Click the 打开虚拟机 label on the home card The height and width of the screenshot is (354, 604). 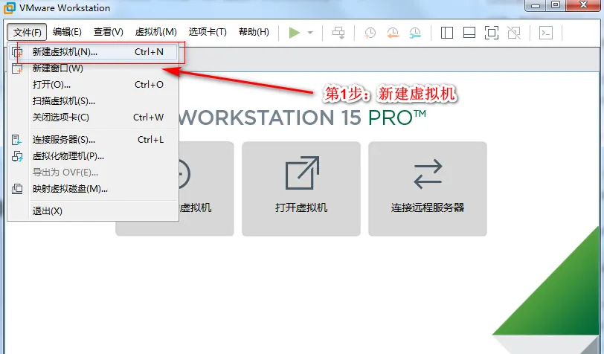coord(301,207)
